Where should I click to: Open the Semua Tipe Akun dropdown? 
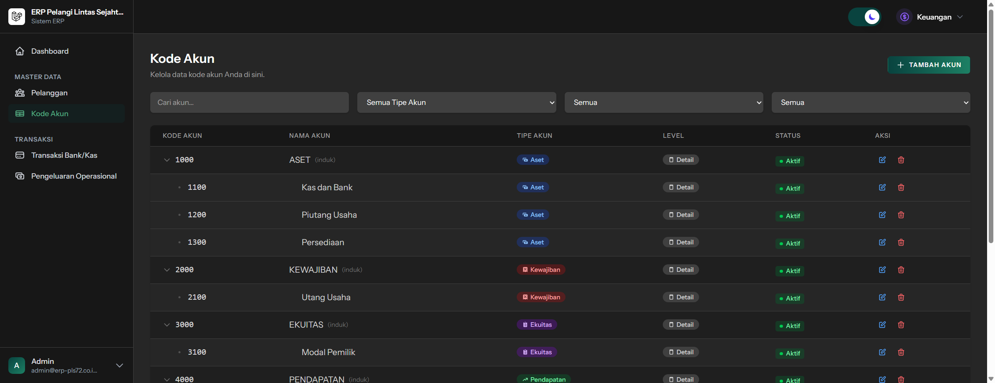(456, 102)
